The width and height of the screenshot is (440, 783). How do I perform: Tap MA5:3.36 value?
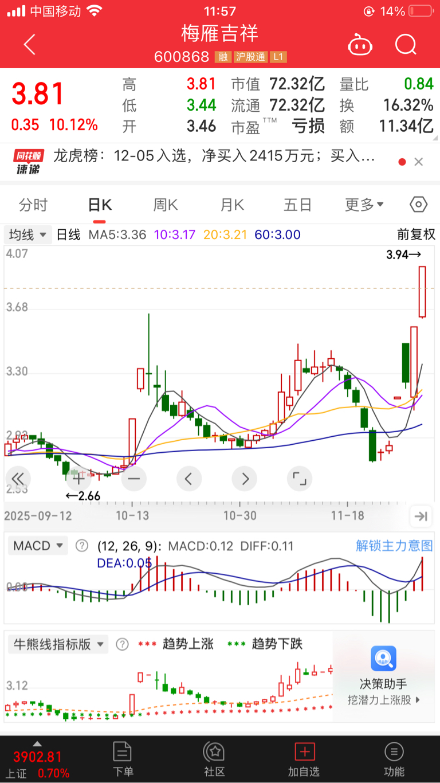tap(117, 234)
